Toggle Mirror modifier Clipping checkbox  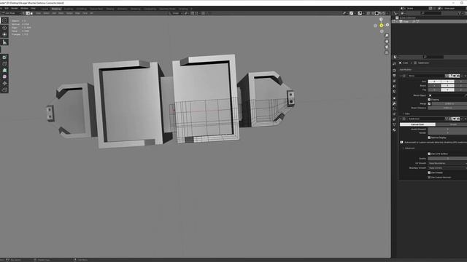point(429,100)
